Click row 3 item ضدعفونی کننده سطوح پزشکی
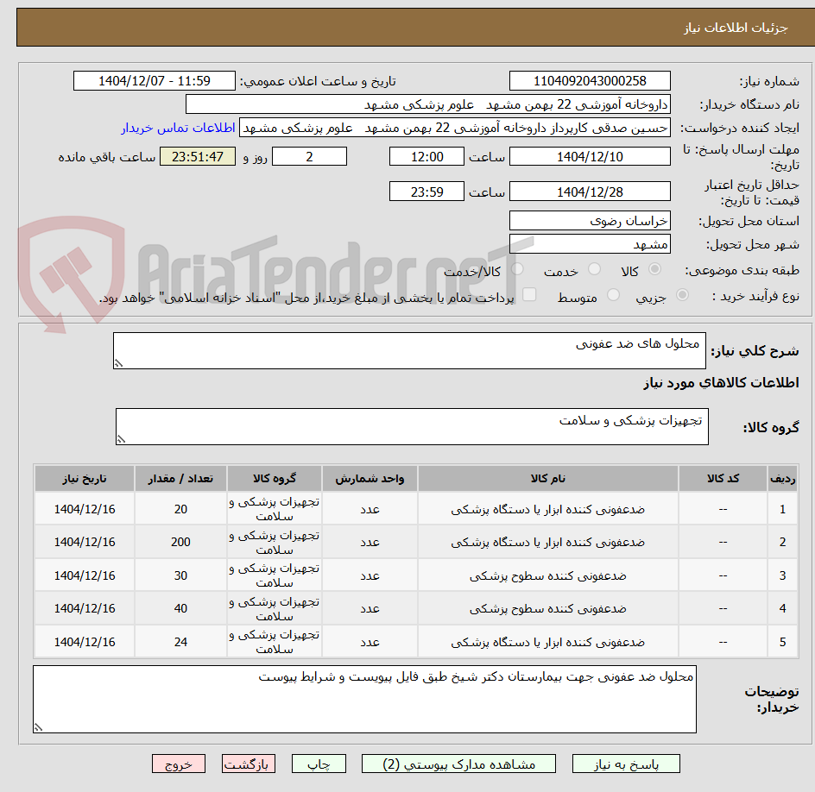The height and width of the screenshot is (792, 815). (x=548, y=575)
